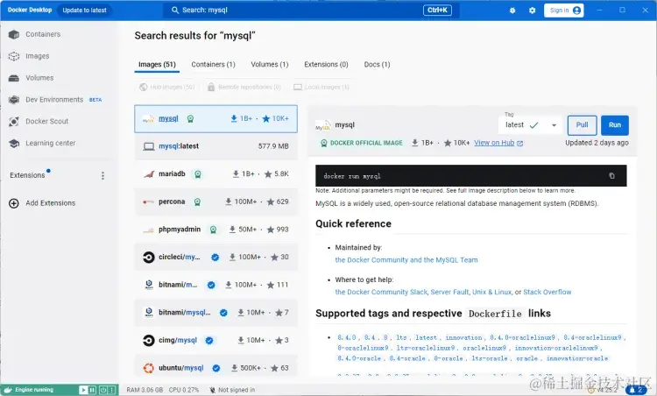Viewport: 657px width, 396px height.
Task: Click verified publisher badge next to cimg/mysql
Action: 209,340
